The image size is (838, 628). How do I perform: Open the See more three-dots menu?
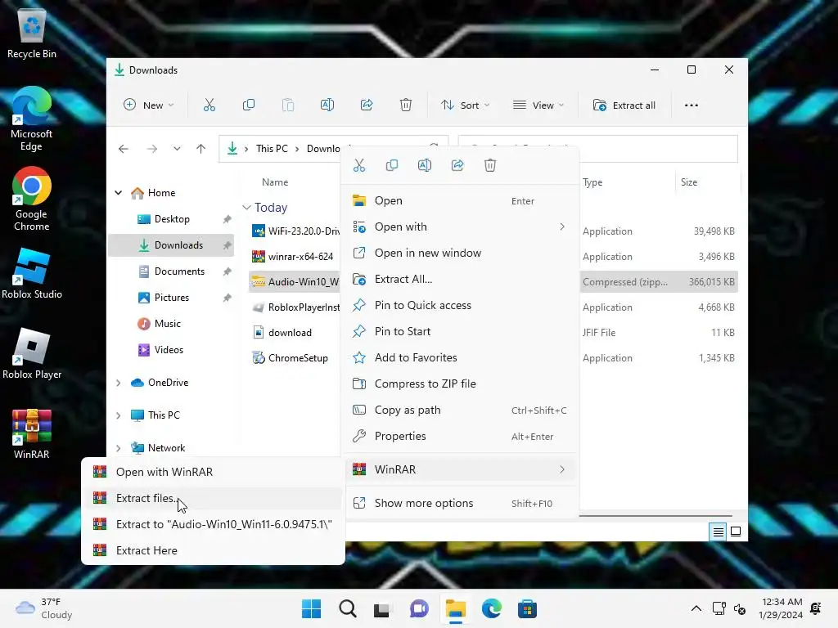coord(691,105)
